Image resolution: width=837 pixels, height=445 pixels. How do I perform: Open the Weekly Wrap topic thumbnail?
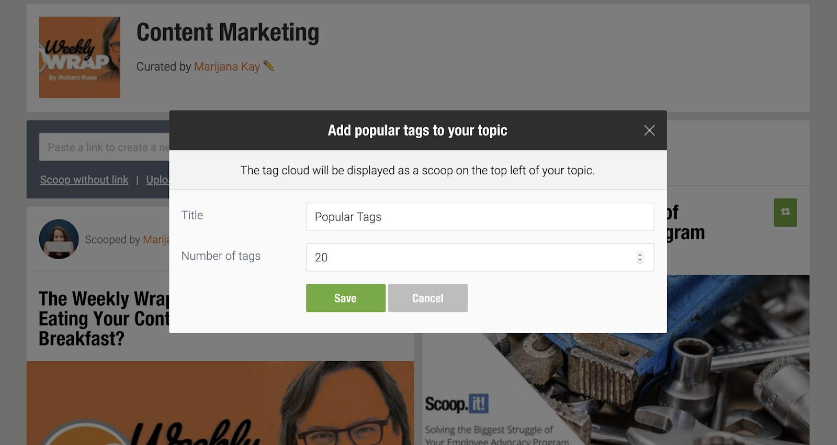[80, 57]
